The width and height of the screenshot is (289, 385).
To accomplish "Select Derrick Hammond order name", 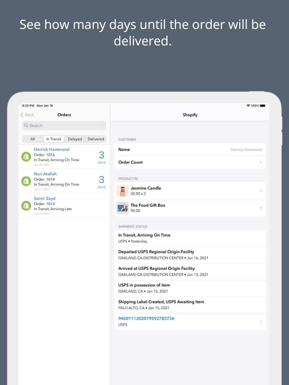I will (52, 149).
